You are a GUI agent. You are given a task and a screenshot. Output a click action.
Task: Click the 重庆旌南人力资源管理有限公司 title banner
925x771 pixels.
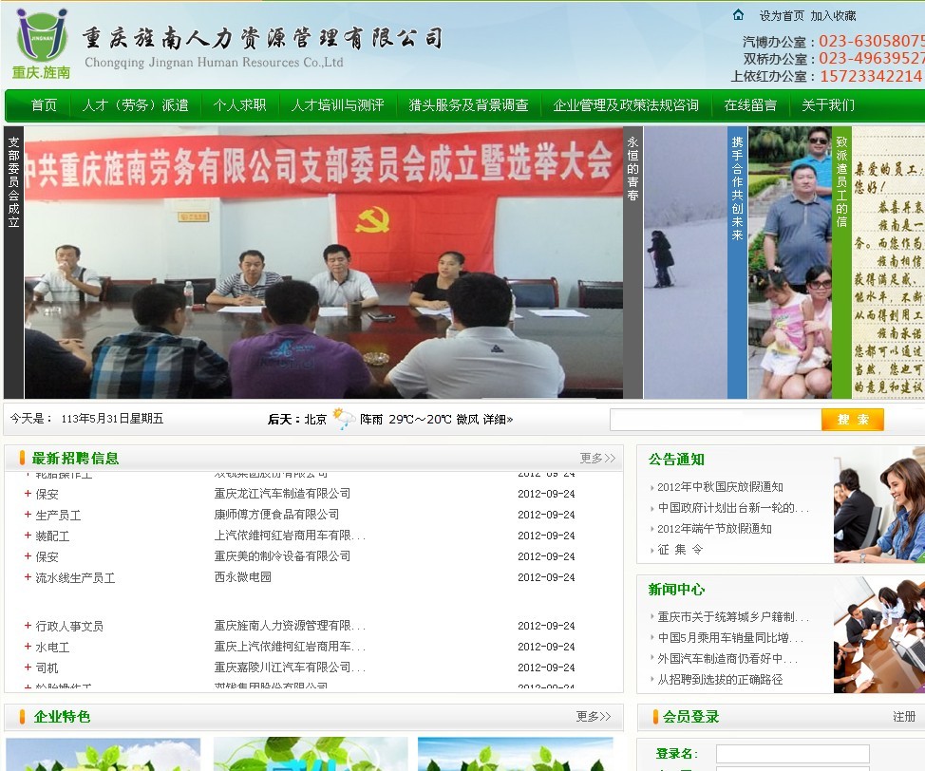click(262, 46)
